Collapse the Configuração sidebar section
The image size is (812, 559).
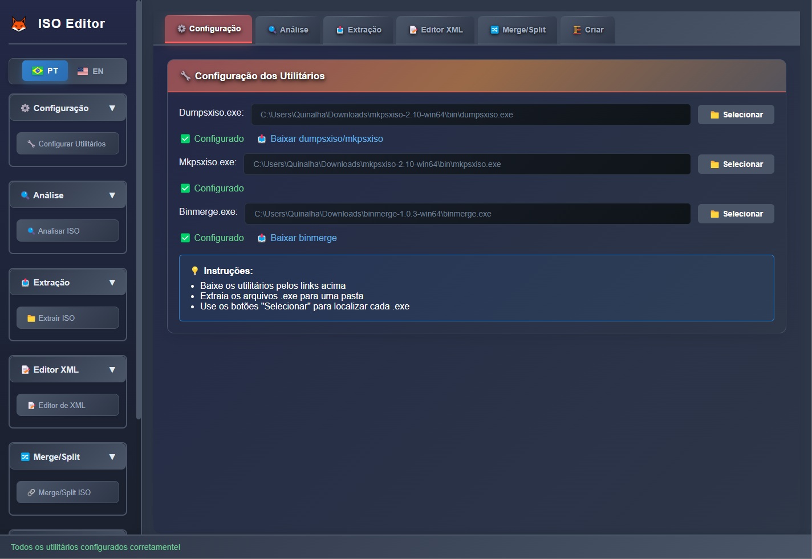point(112,108)
